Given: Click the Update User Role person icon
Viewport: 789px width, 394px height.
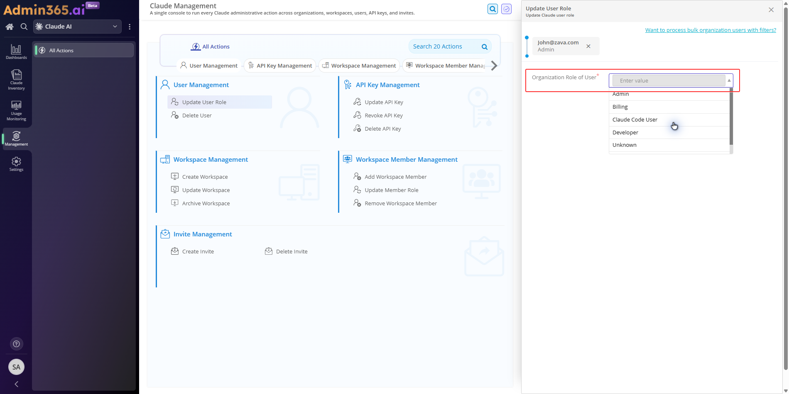Looking at the screenshot, I should pyautogui.click(x=175, y=102).
